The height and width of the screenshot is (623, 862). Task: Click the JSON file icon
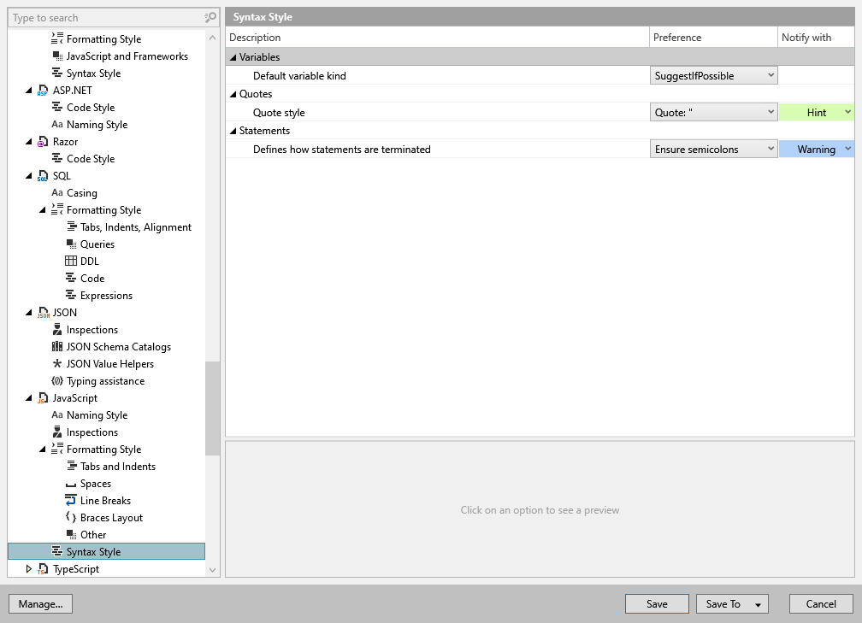pyautogui.click(x=43, y=313)
